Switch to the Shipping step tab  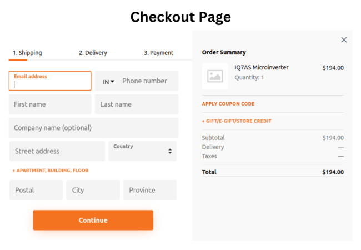27,53
